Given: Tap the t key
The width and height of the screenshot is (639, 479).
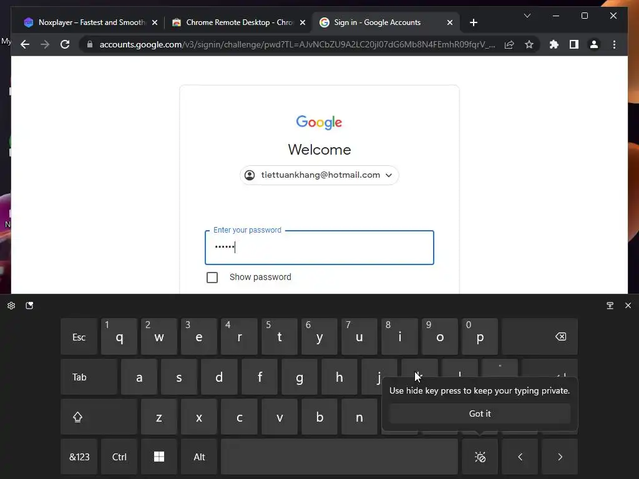Looking at the screenshot, I should [279, 337].
